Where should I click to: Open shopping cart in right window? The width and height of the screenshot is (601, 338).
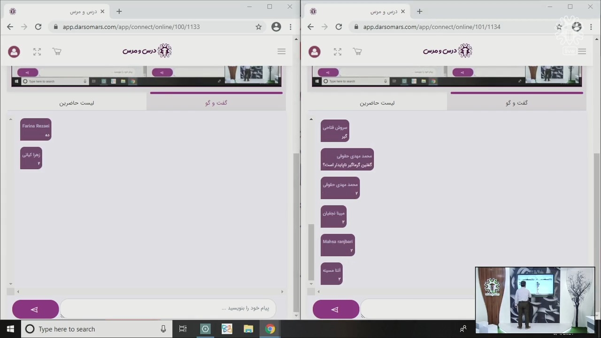pos(357,52)
